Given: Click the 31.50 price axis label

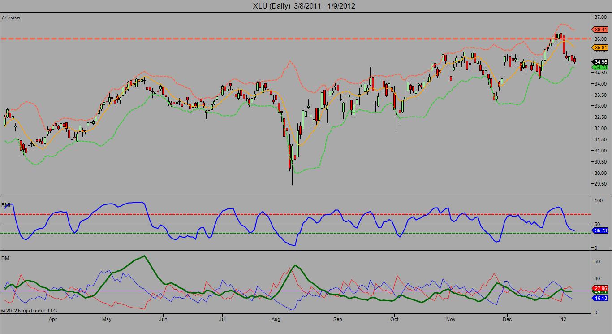Looking at the screenshot, I should (x=600, y=139).
